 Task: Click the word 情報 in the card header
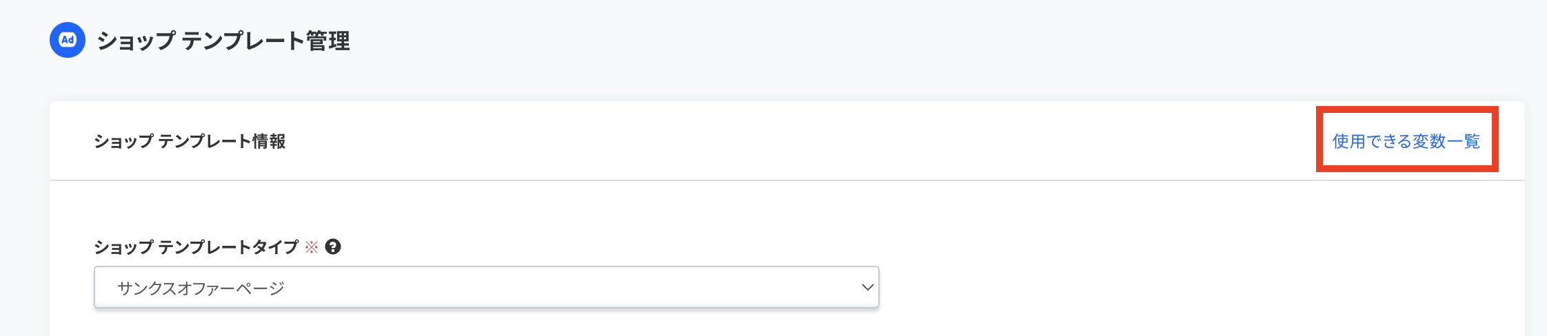(x=269, y=141)
